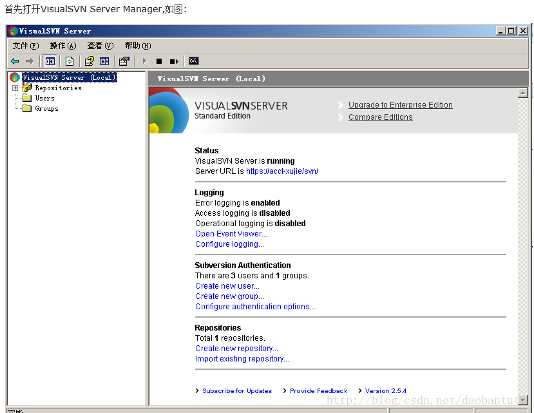Click the Users folder icon
This screenshot has width=534, height=413.
click(27, 98)
